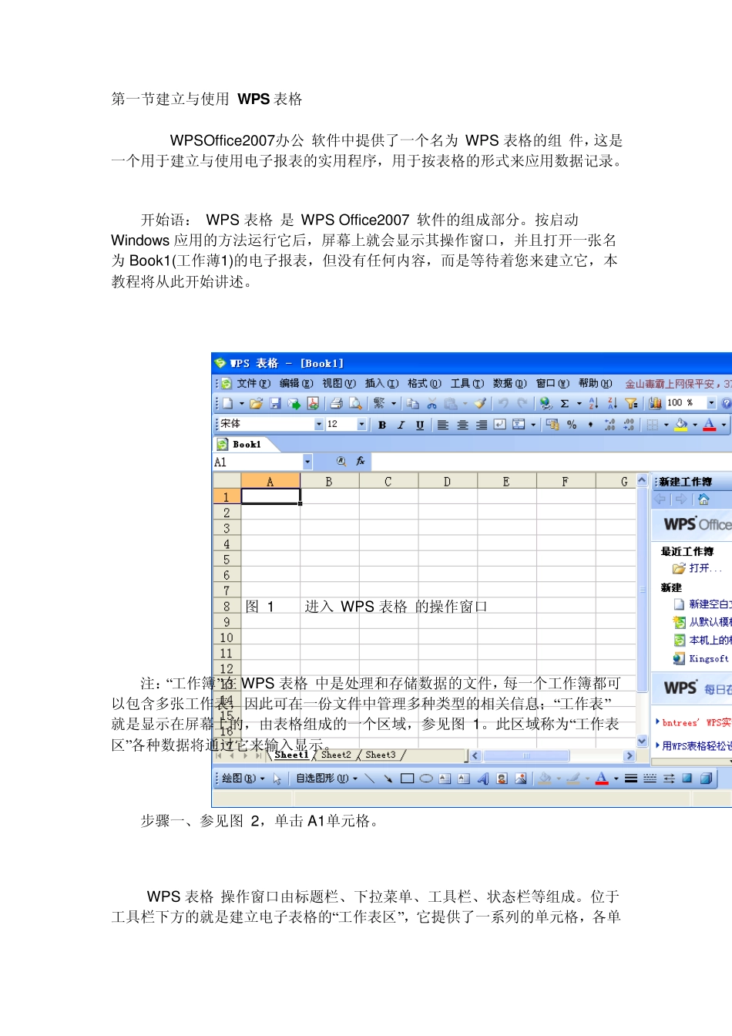This screenshot has width=732, height=1036.
Task: Click the AutoFilter funnel icon
Action: tap(631, 403)
